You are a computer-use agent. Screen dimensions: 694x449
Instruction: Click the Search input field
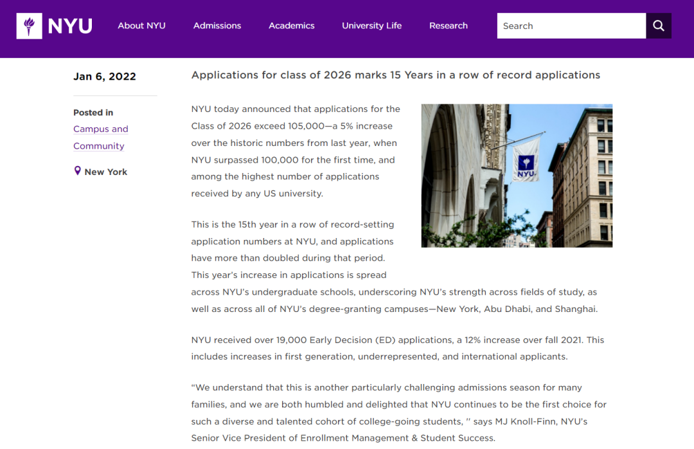(x=571, y=26)
